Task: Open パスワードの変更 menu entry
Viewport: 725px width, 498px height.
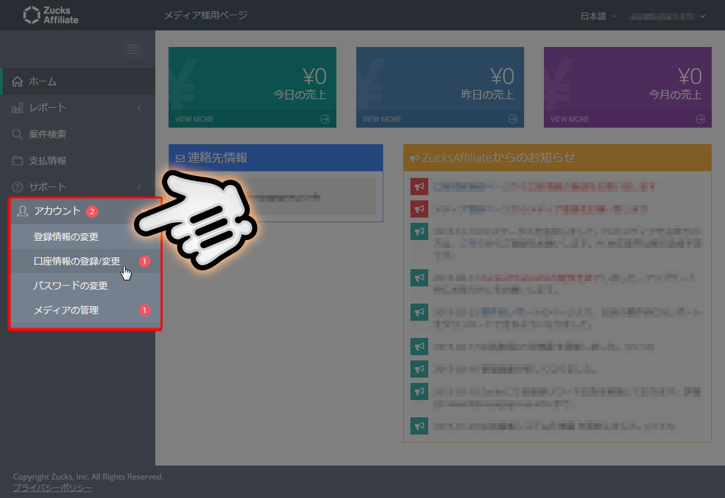Action: pos(71,285)
